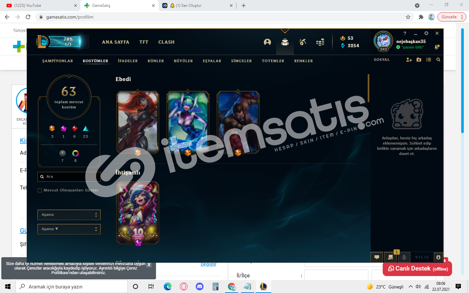This screenshot has height=293, width=469.
Task: Open Chrome extensions puzzle icon
Action: [x=421, y=17]
